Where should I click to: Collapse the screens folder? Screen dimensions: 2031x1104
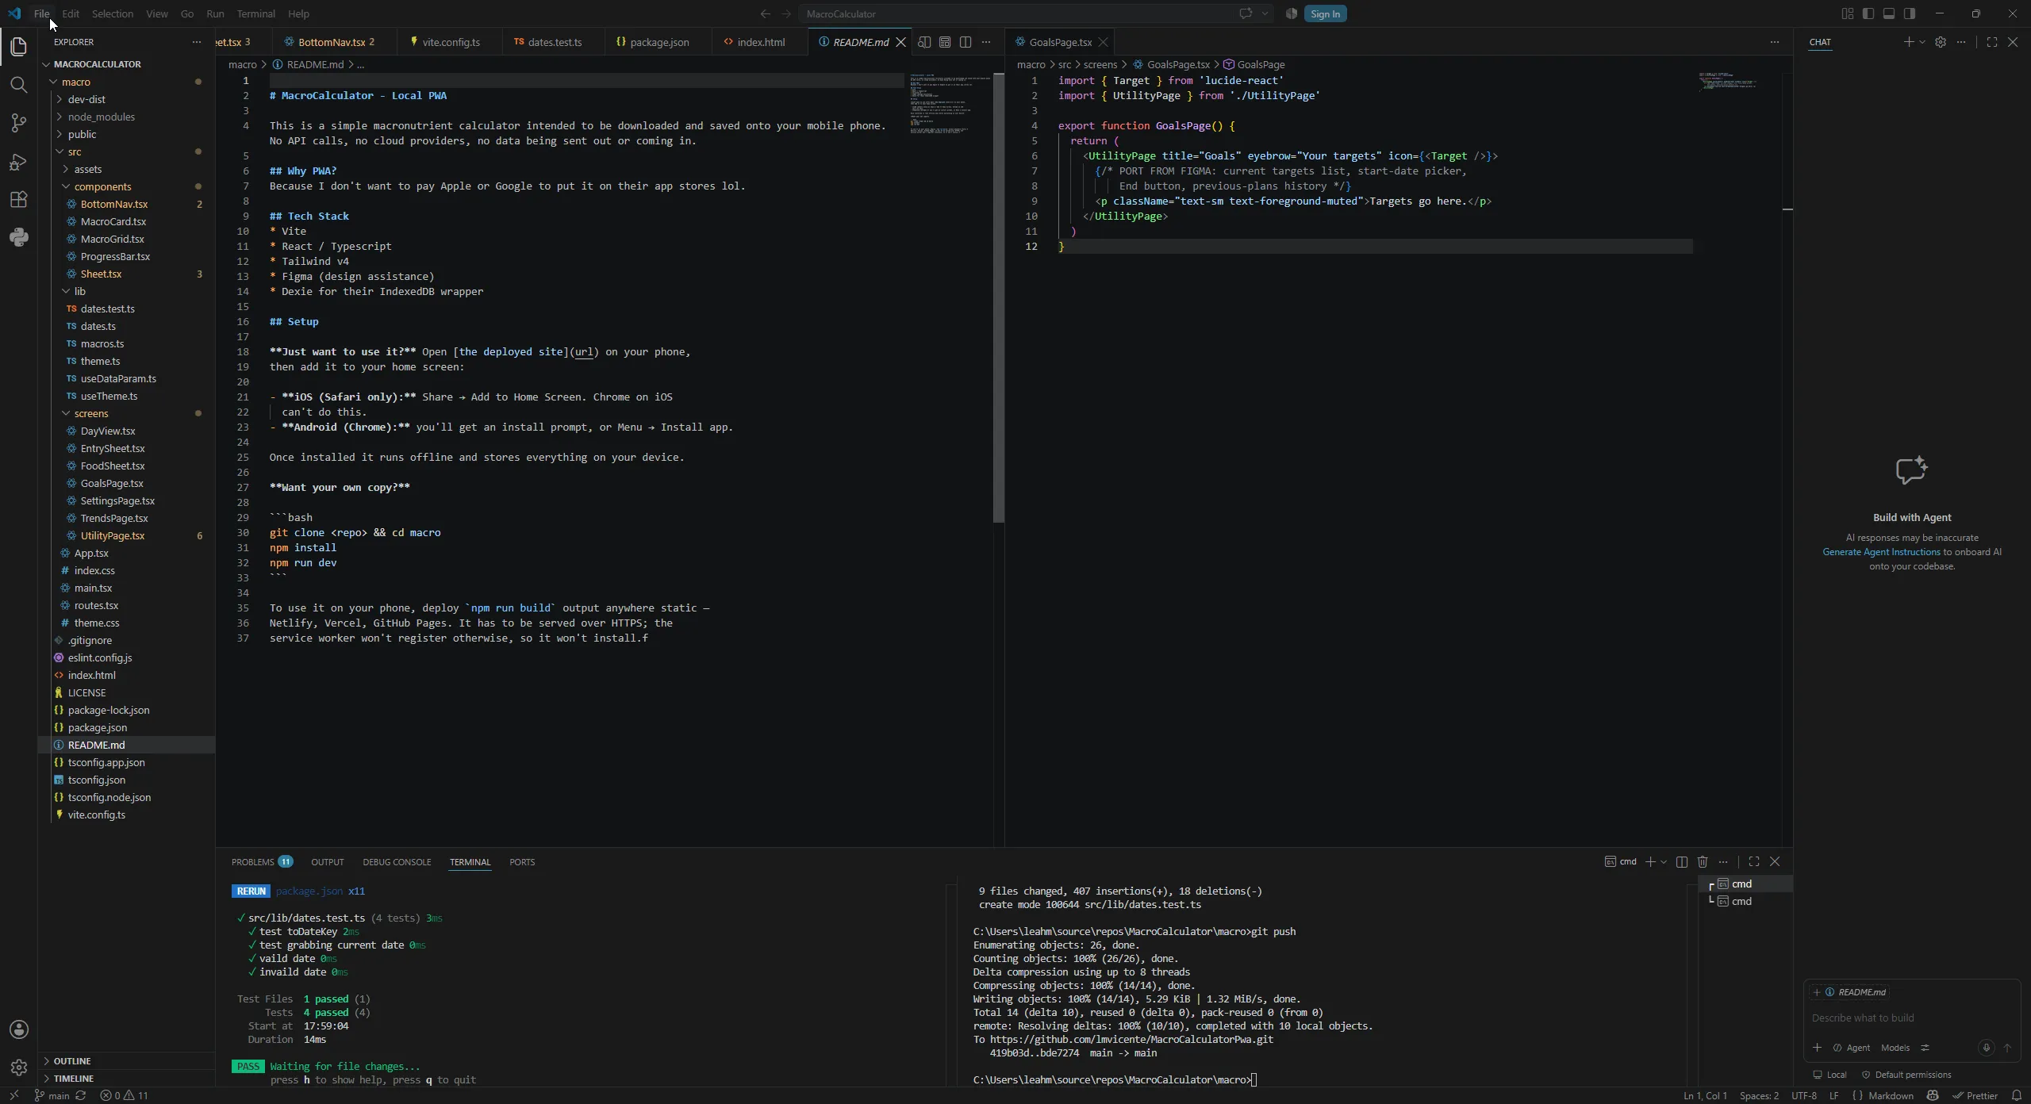click(66, 413)
